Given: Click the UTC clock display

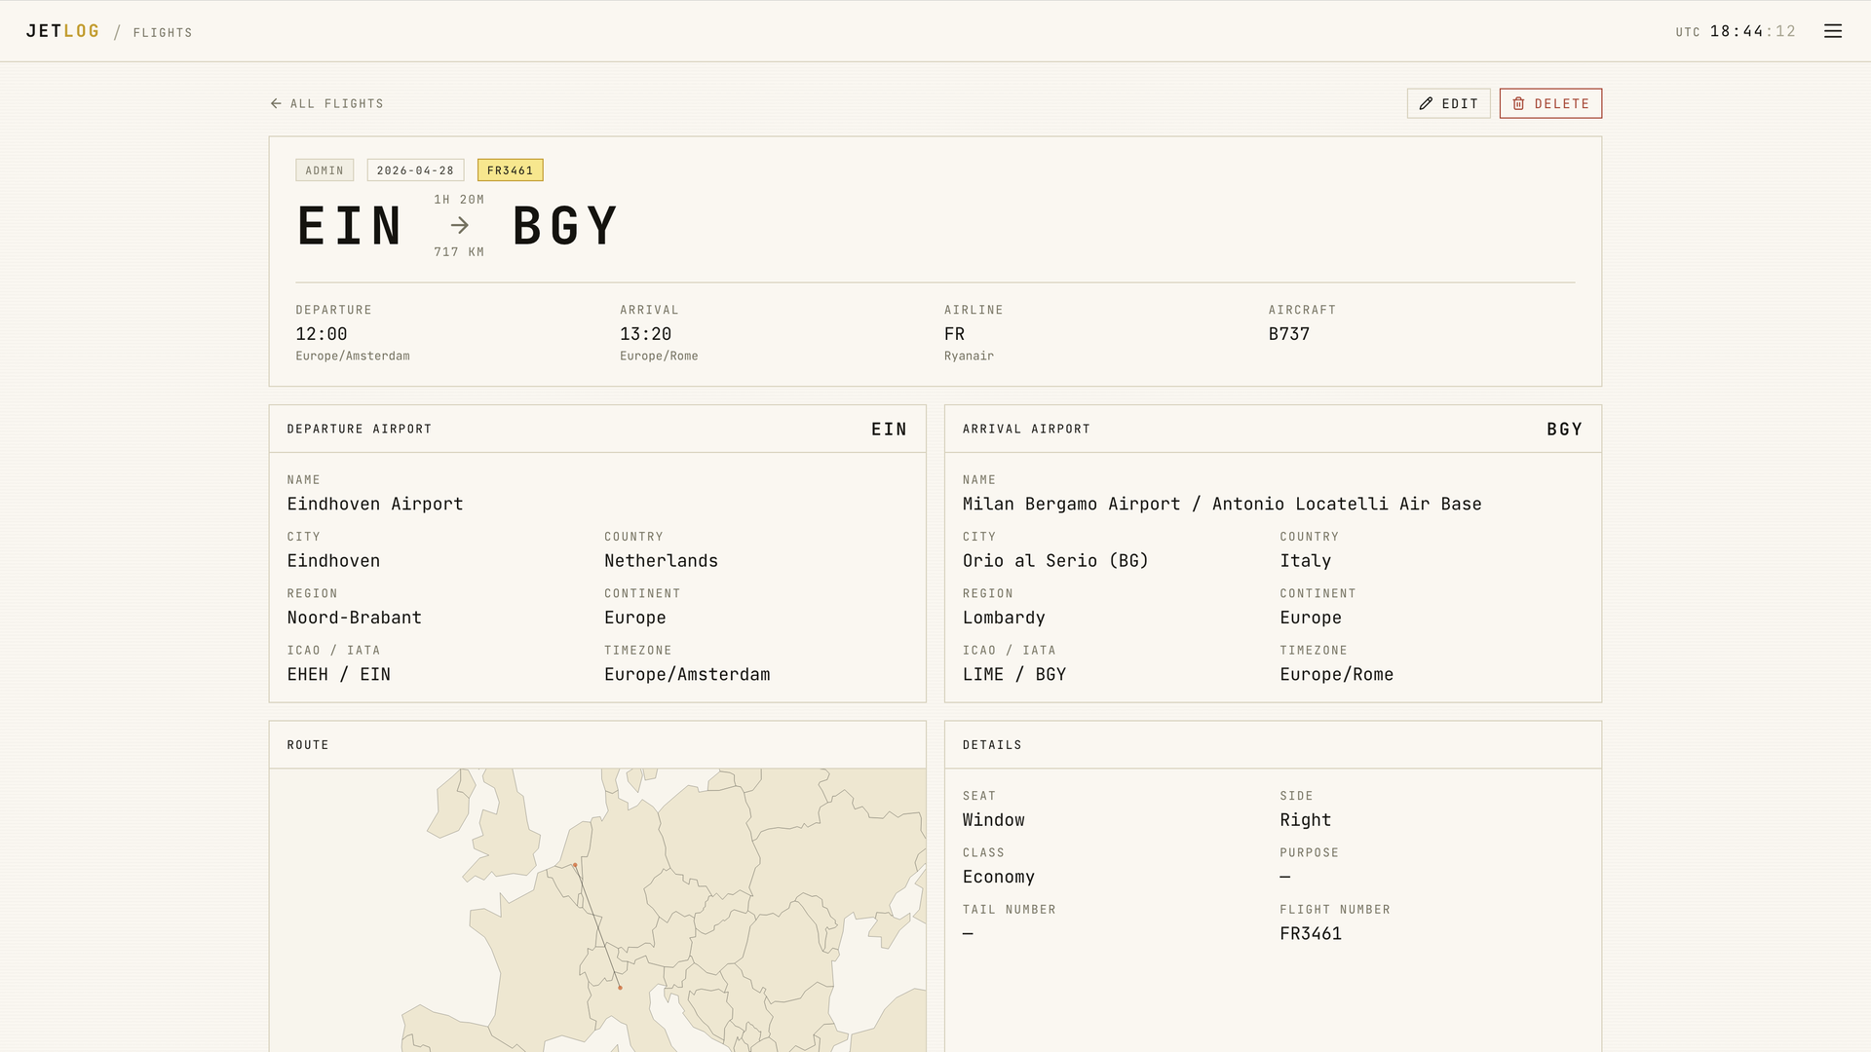Looking at the screenshot, I should (1736, 31).
